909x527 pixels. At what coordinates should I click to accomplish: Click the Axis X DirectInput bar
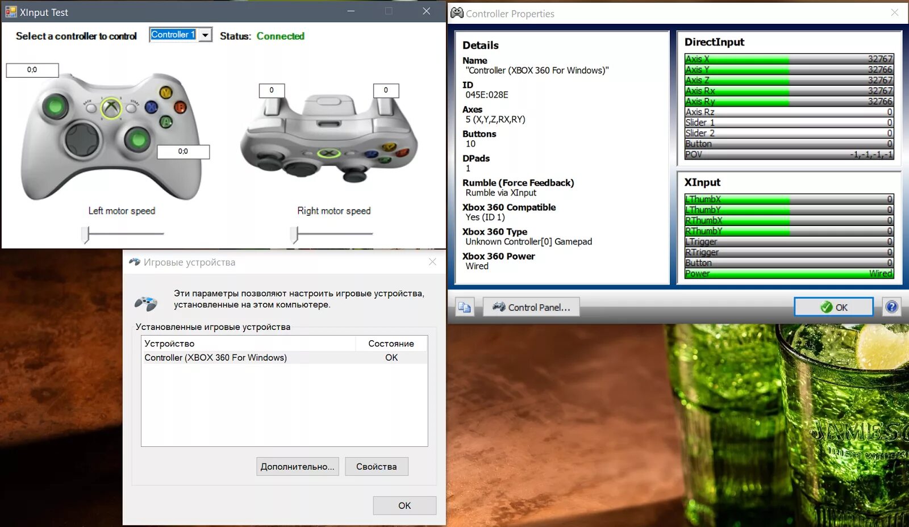(789, 59)
